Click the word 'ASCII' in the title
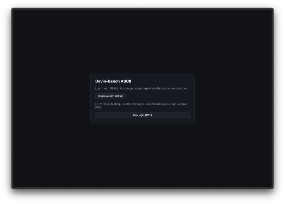This screenshot has height=204, width=285. coord(126,81)
